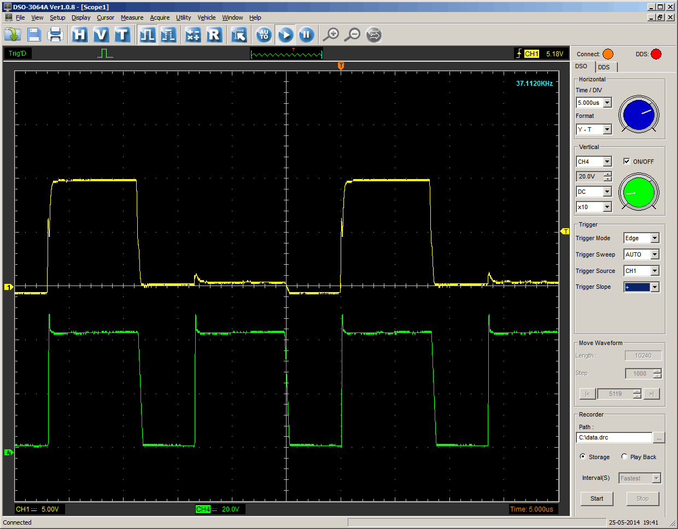Open the Trigger Sweep AUTO dropdown
Screen dimensions: 678x529
tap(654, 254)
